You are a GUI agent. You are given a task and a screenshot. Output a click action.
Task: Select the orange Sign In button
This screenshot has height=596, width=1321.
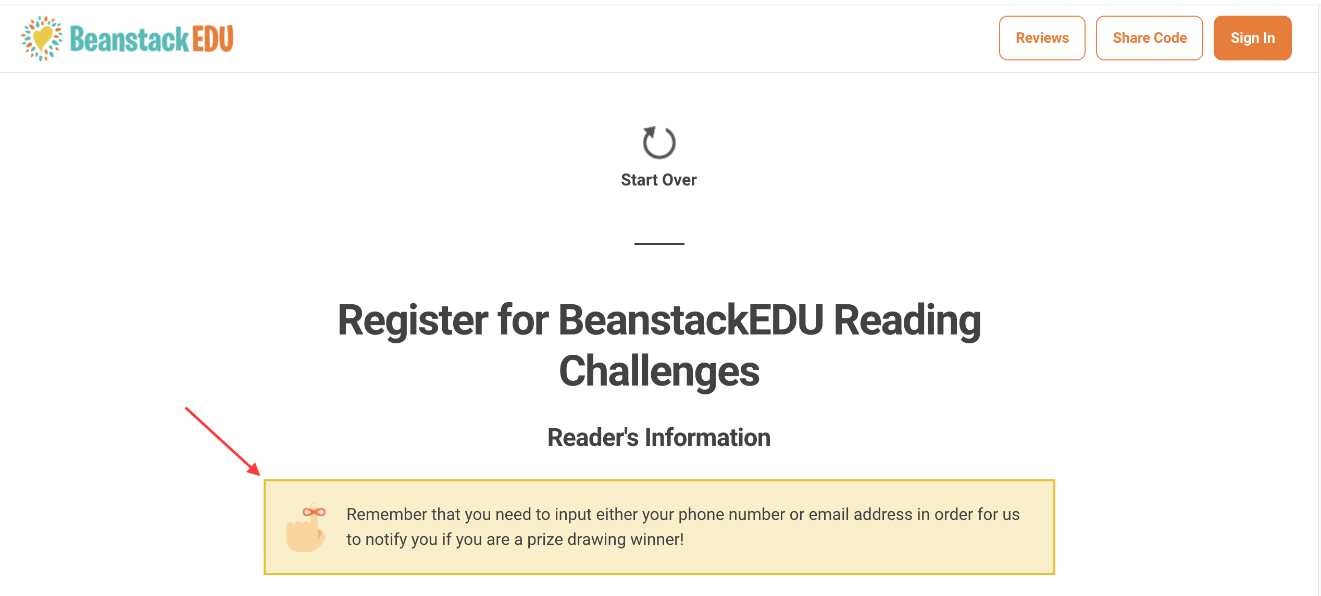(x=1252, y=38)
